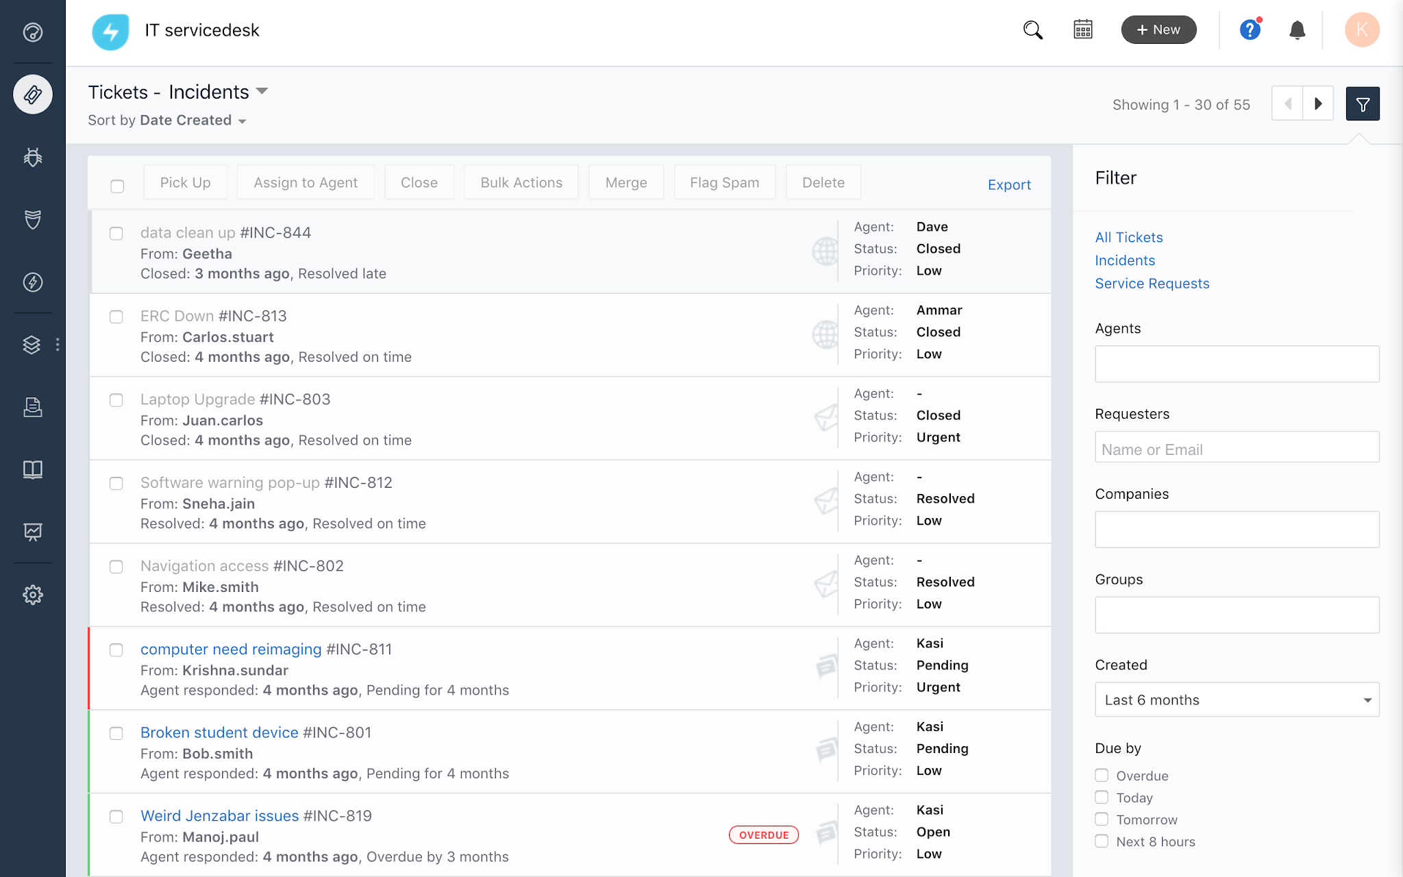Screen dimensions: 1403x877
Task: Click portal source icon for INC-844
Action: (825, 251)
